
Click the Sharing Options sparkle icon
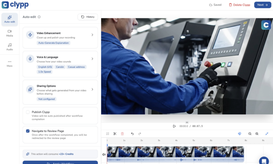30,89
